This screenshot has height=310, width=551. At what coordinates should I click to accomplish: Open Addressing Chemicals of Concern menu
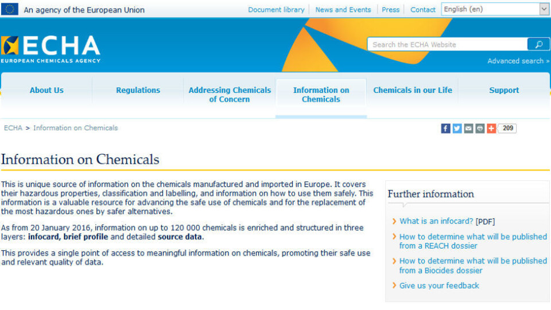(x=230, y=95)
